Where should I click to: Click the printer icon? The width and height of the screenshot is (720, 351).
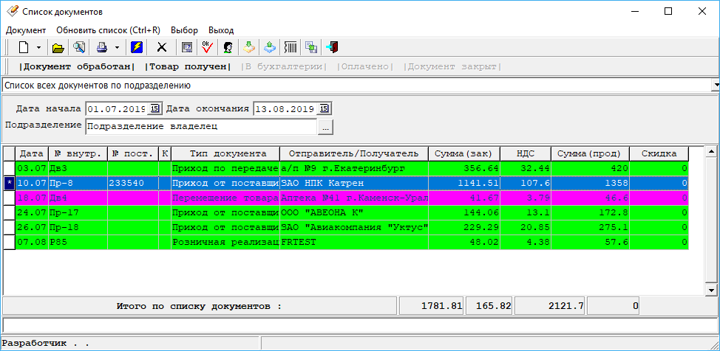(x=102, y=47)
